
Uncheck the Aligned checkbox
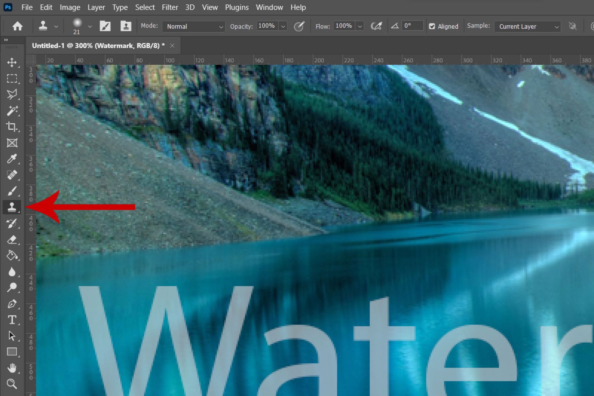432,27
